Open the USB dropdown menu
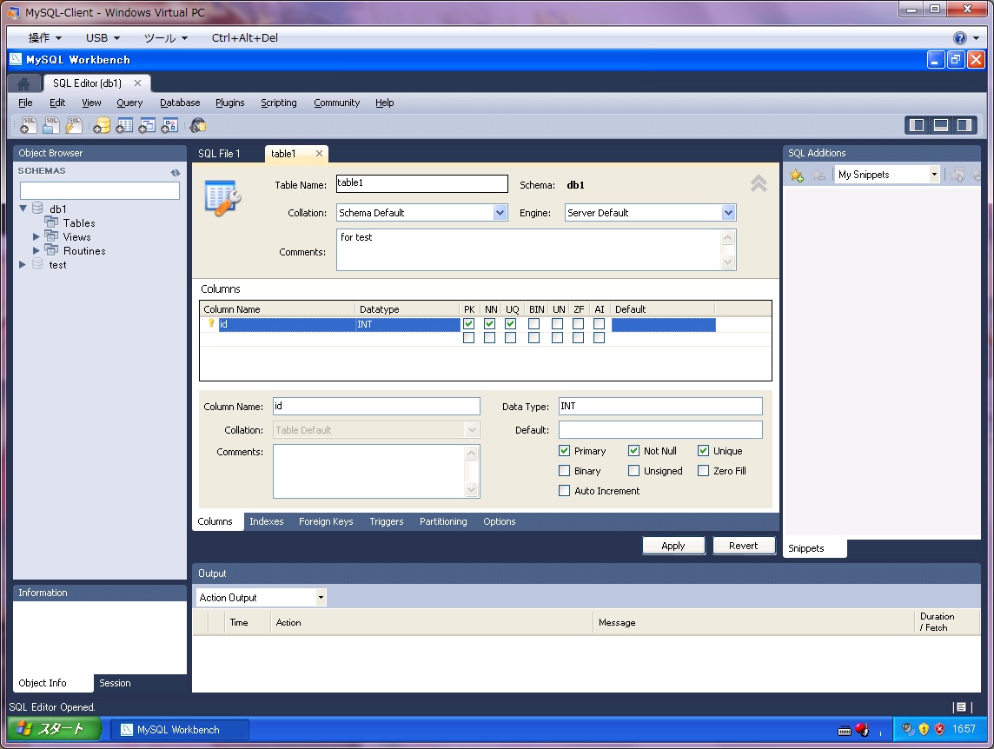 coord(103,38)
